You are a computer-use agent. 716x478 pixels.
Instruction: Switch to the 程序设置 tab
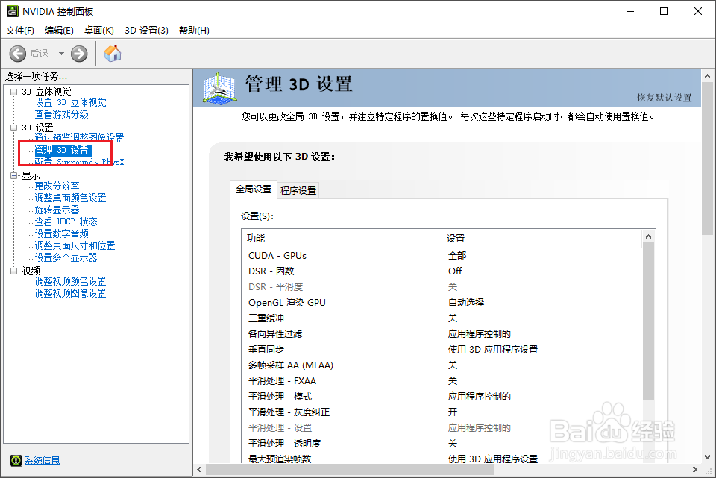coord(298,190)
